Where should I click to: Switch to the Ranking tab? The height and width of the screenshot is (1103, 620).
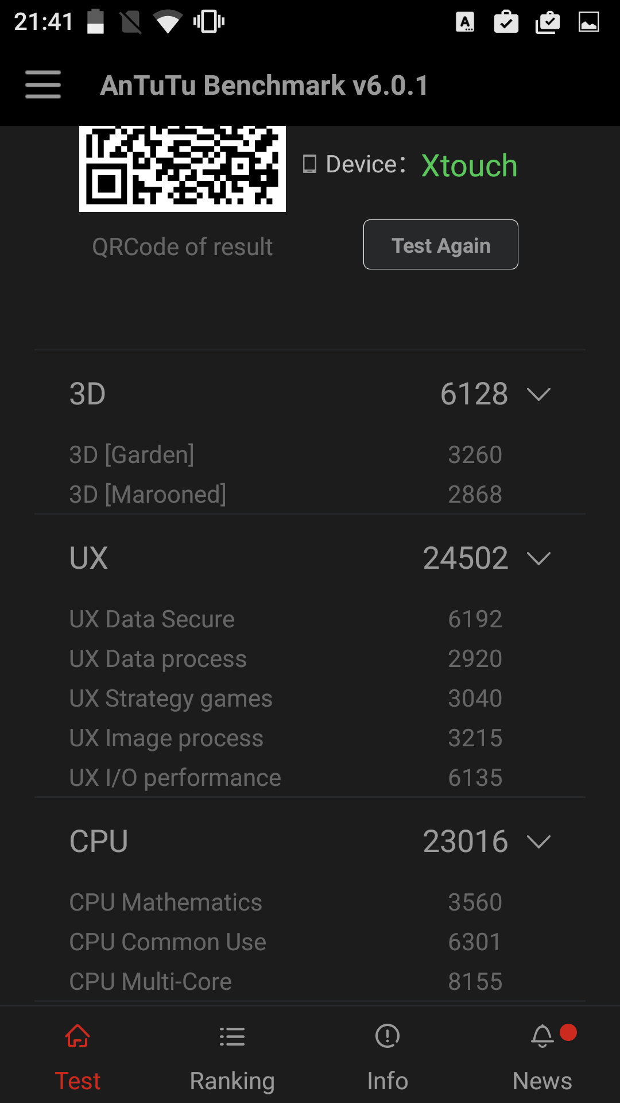click(232, 1080)
